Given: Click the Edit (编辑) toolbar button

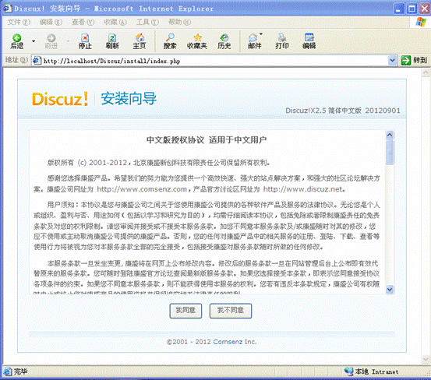Looking at the screenshot, I should click(309, 42).
